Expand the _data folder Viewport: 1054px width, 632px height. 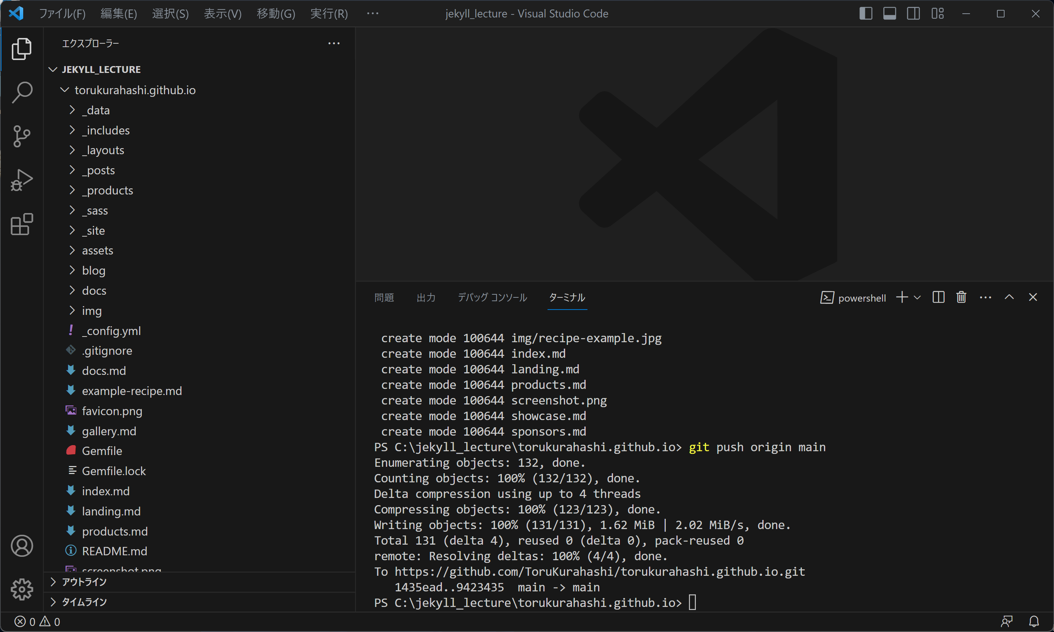coord(200,110)
